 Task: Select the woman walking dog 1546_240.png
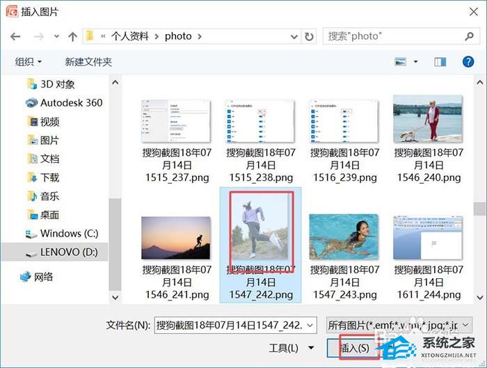click(x=428, y=119)
